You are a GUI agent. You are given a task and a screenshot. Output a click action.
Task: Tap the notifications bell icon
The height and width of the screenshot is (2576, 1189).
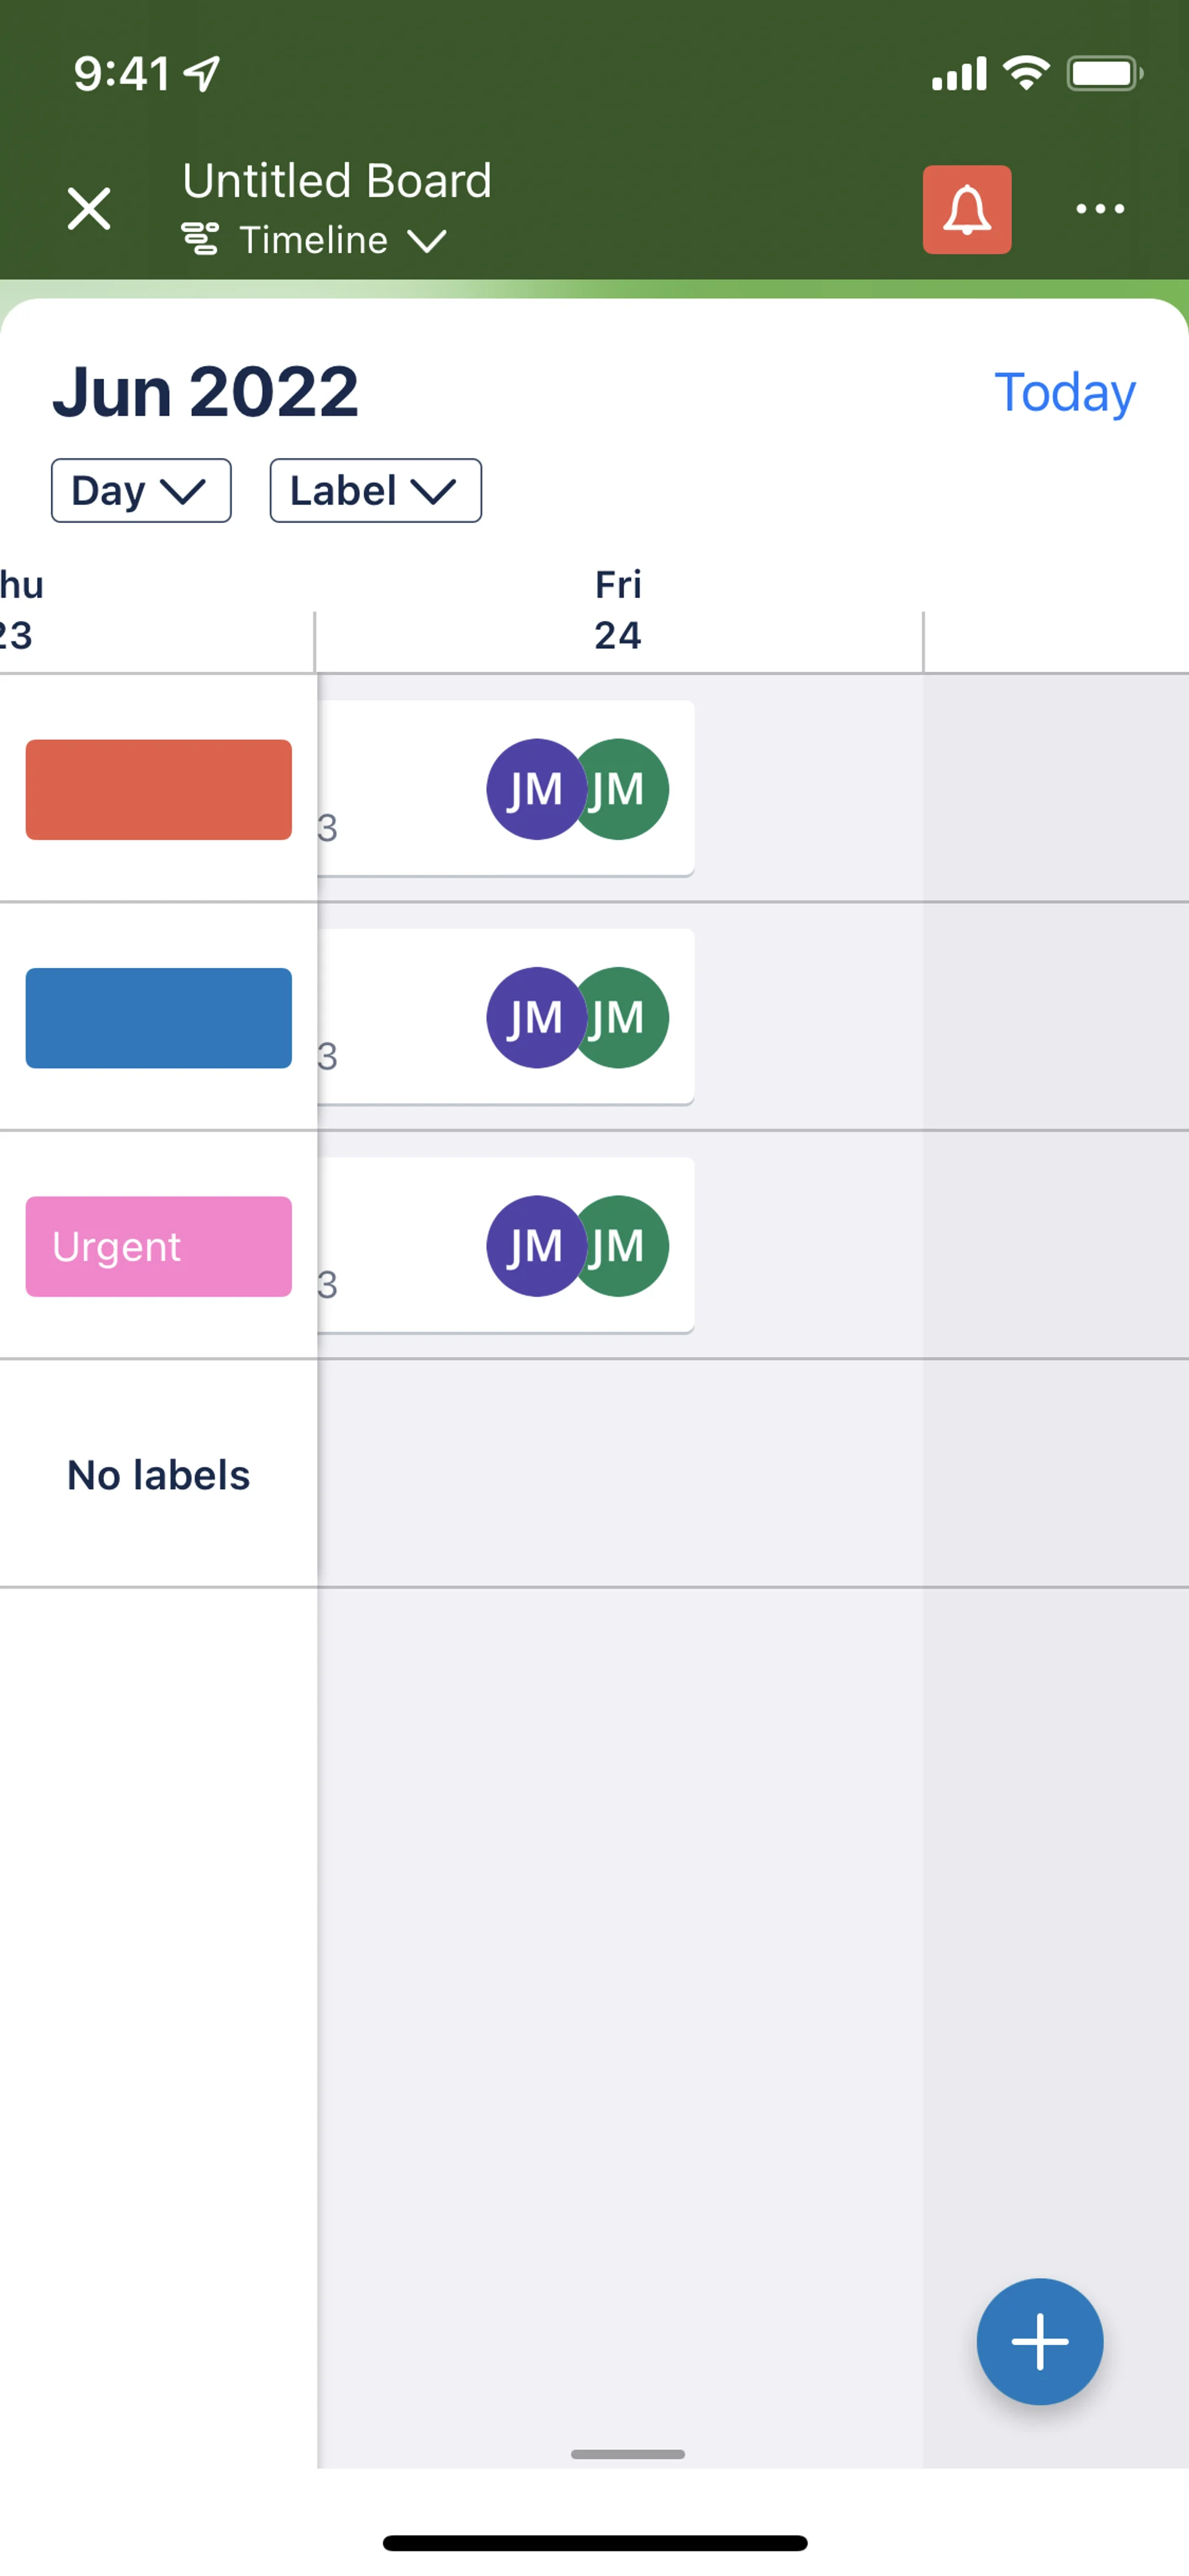[x=966, y=210]
